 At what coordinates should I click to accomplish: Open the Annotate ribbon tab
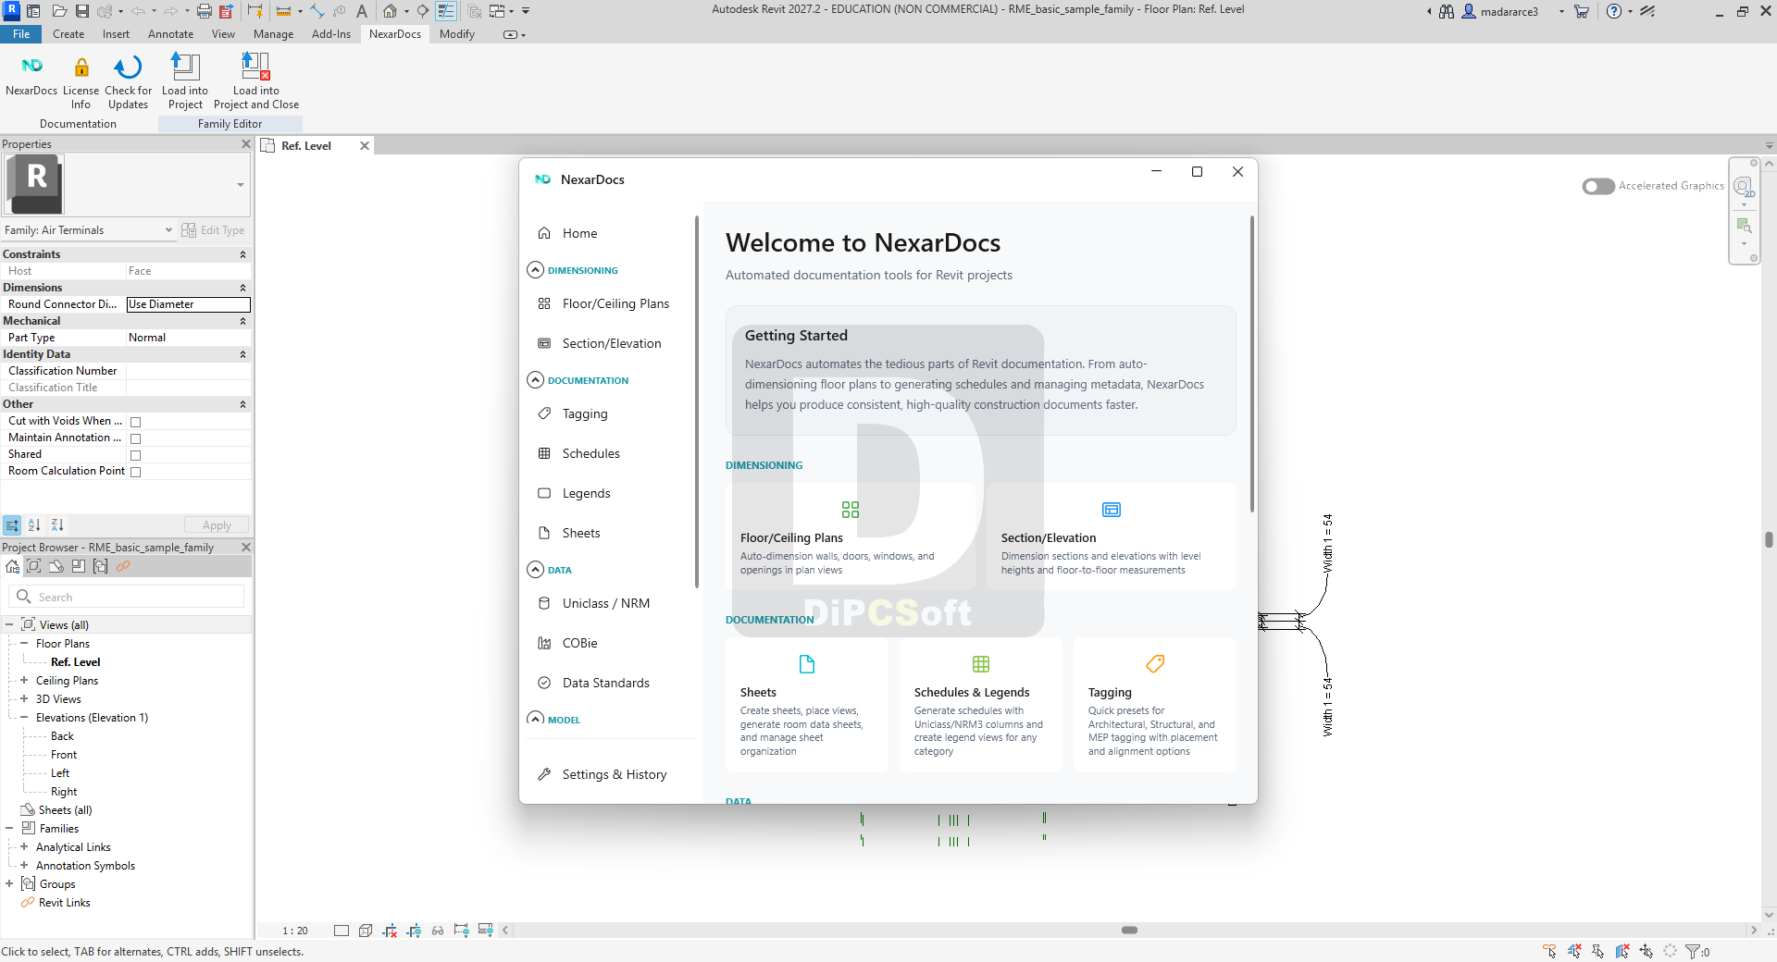[170, 34]
